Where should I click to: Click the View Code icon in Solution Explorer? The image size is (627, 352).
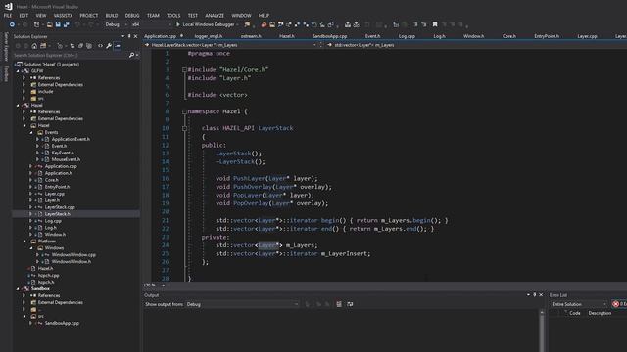pyautogui.click(x=100, y=46)
